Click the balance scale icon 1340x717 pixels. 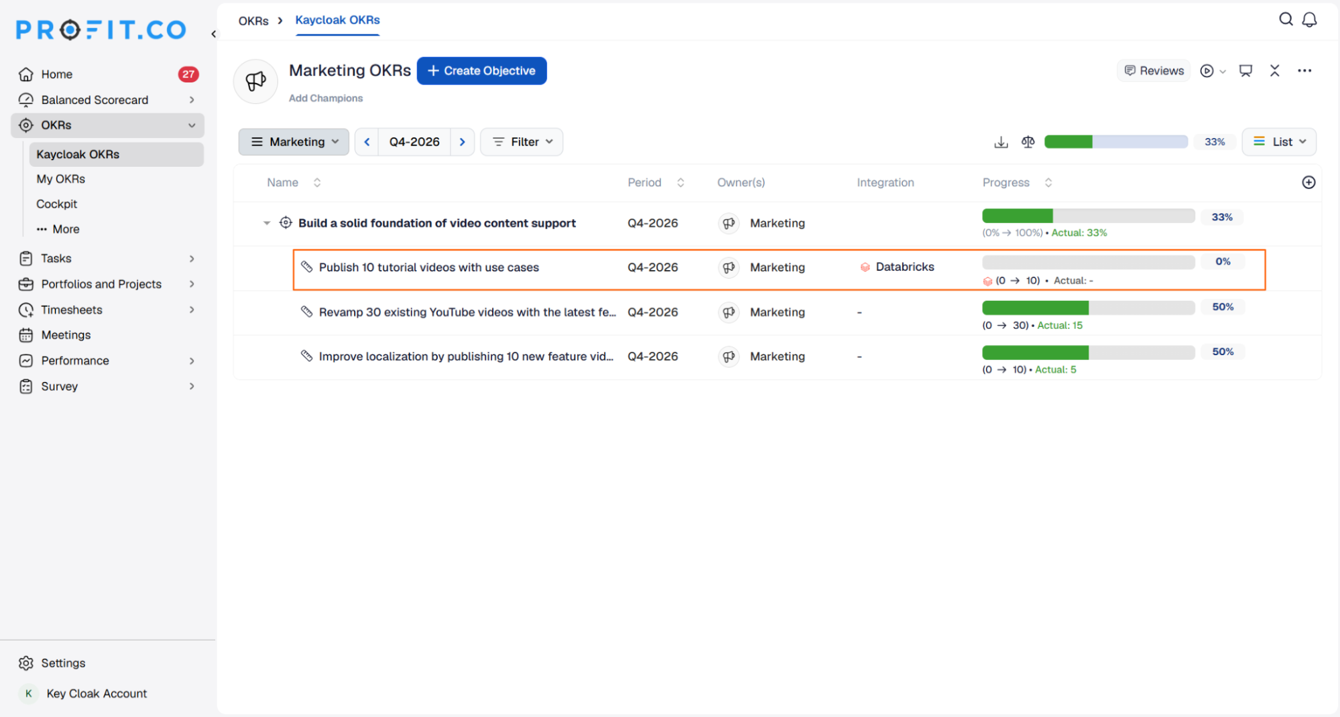(x=1028, y=142)
